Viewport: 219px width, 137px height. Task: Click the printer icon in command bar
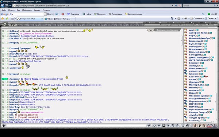186,19
